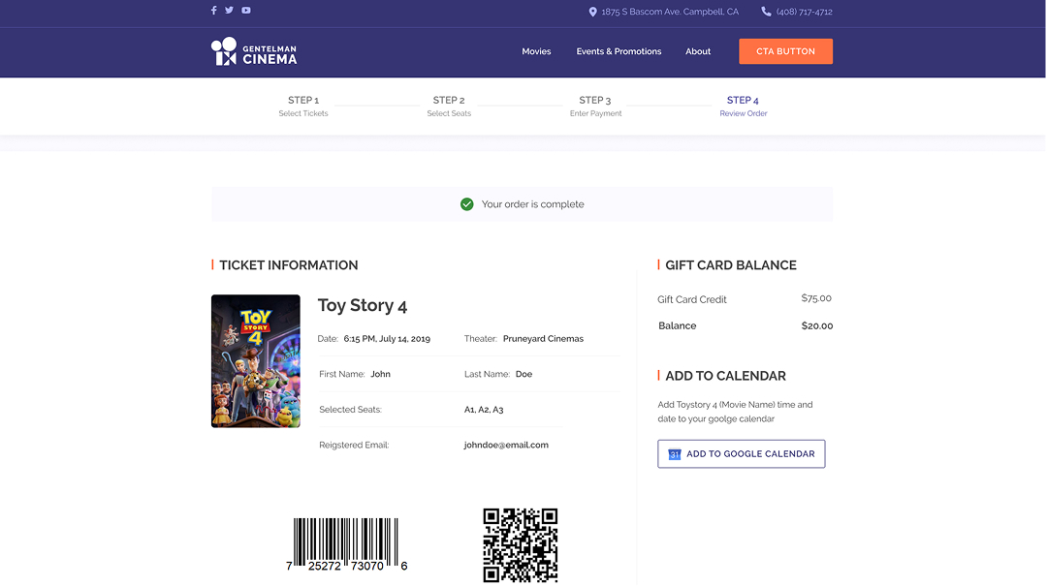Image resolution: width=1047 pixels, height=586 pixels.
Task: Go to Step 1 Select Tickets
Action: [x=303, y=107]
